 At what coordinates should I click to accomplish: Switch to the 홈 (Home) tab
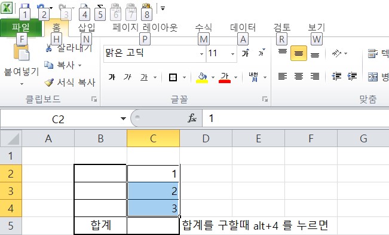pyautogui.click(x=57, y=28)
